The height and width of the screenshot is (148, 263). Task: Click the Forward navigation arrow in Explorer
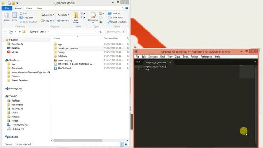click(11, 32)
